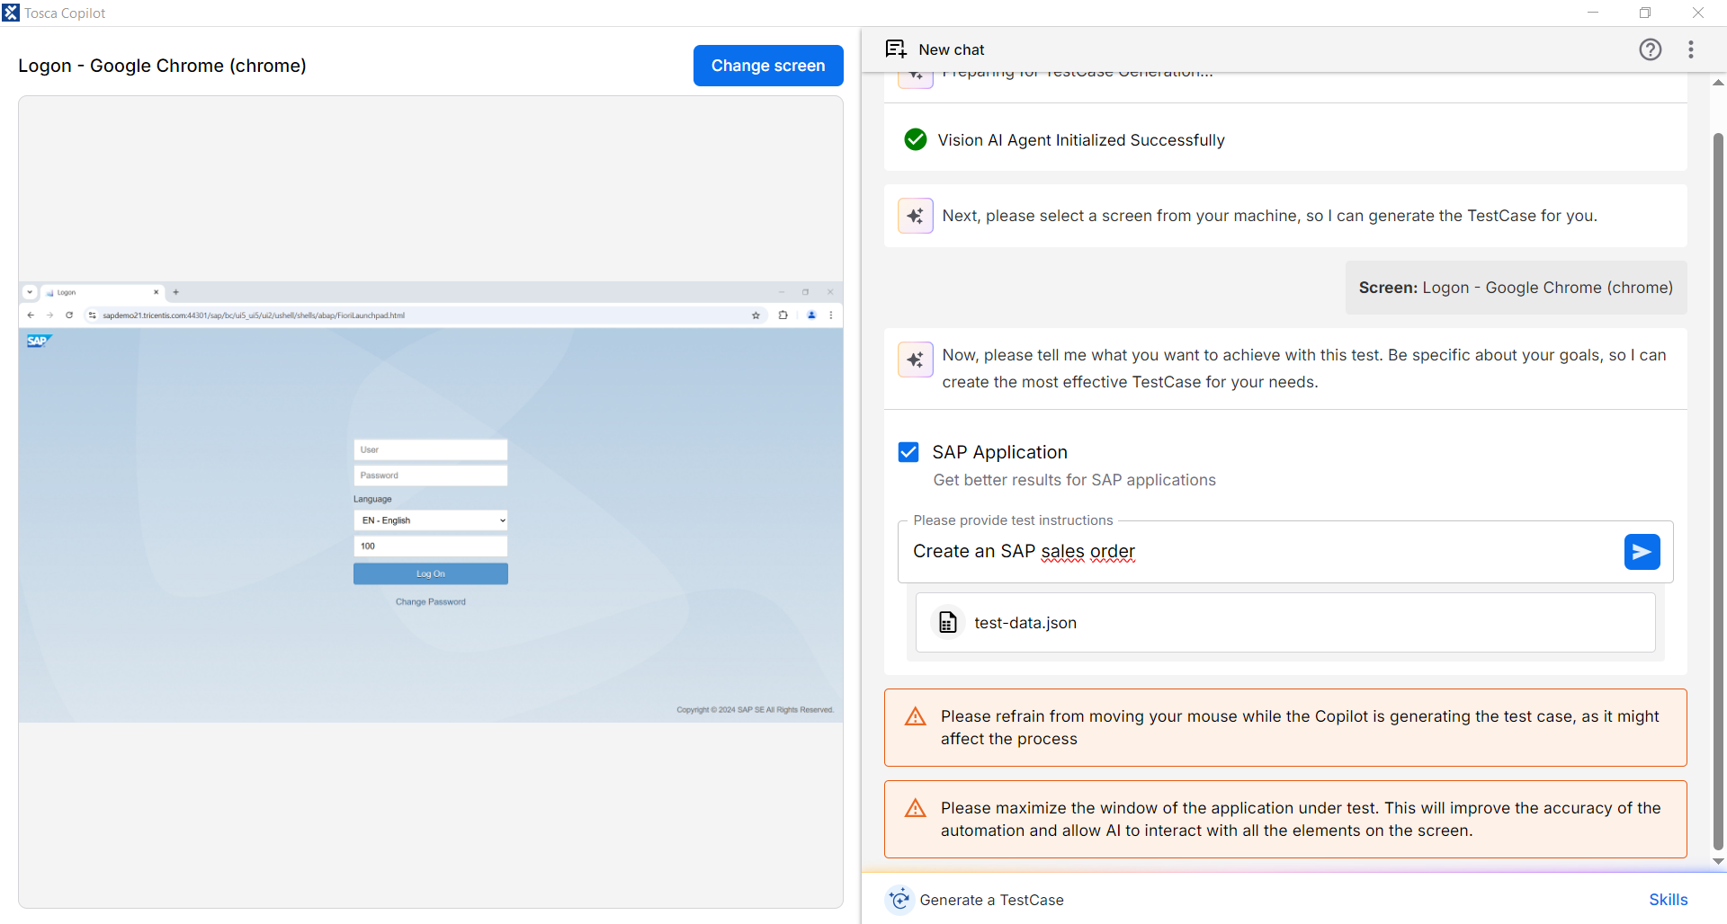This screenshot has width=1727, height=924.
Task: Click the Generate a TestCase label
Action: [x=991, y=900]
